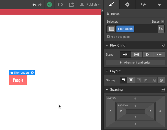Select the filter-button class tag in Selector

click(x=125, y=29)
